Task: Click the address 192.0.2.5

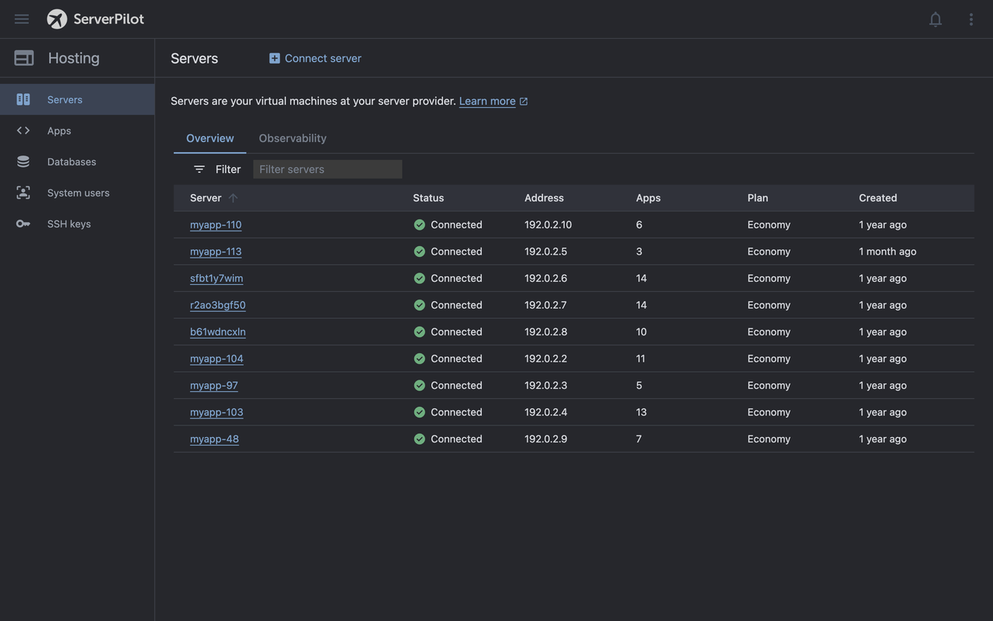Action: [x=545, y=252]
